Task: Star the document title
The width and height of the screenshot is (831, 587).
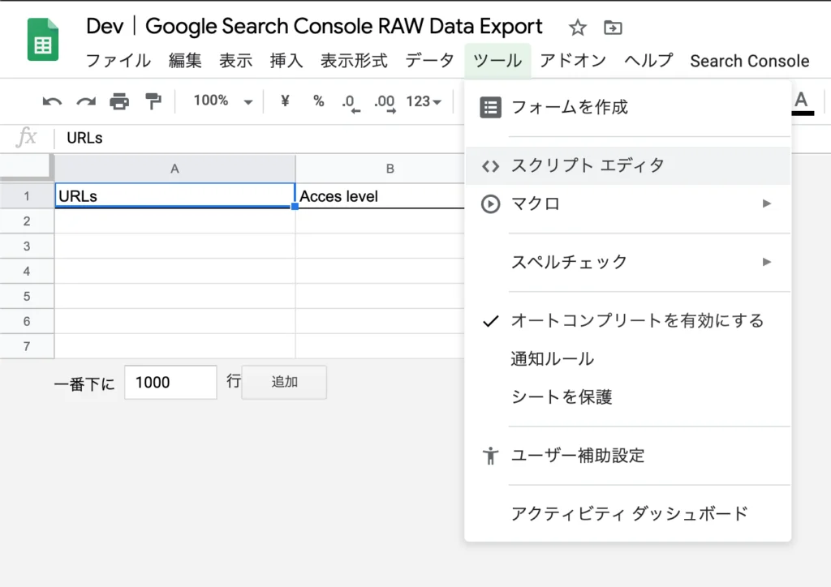Action: [578, 28]
